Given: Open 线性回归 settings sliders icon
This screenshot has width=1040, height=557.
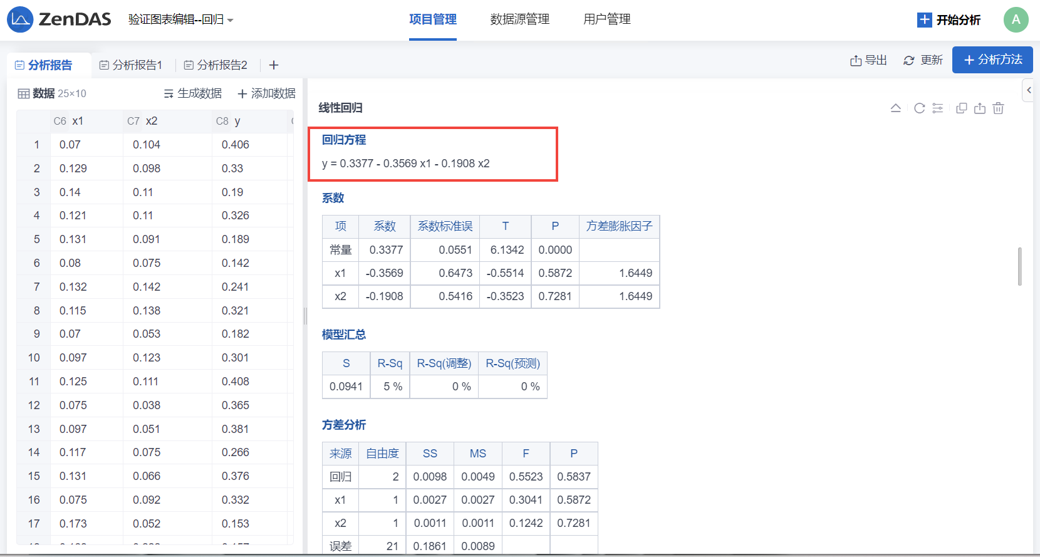Looking at the screenshot, I should pos(938,108).
